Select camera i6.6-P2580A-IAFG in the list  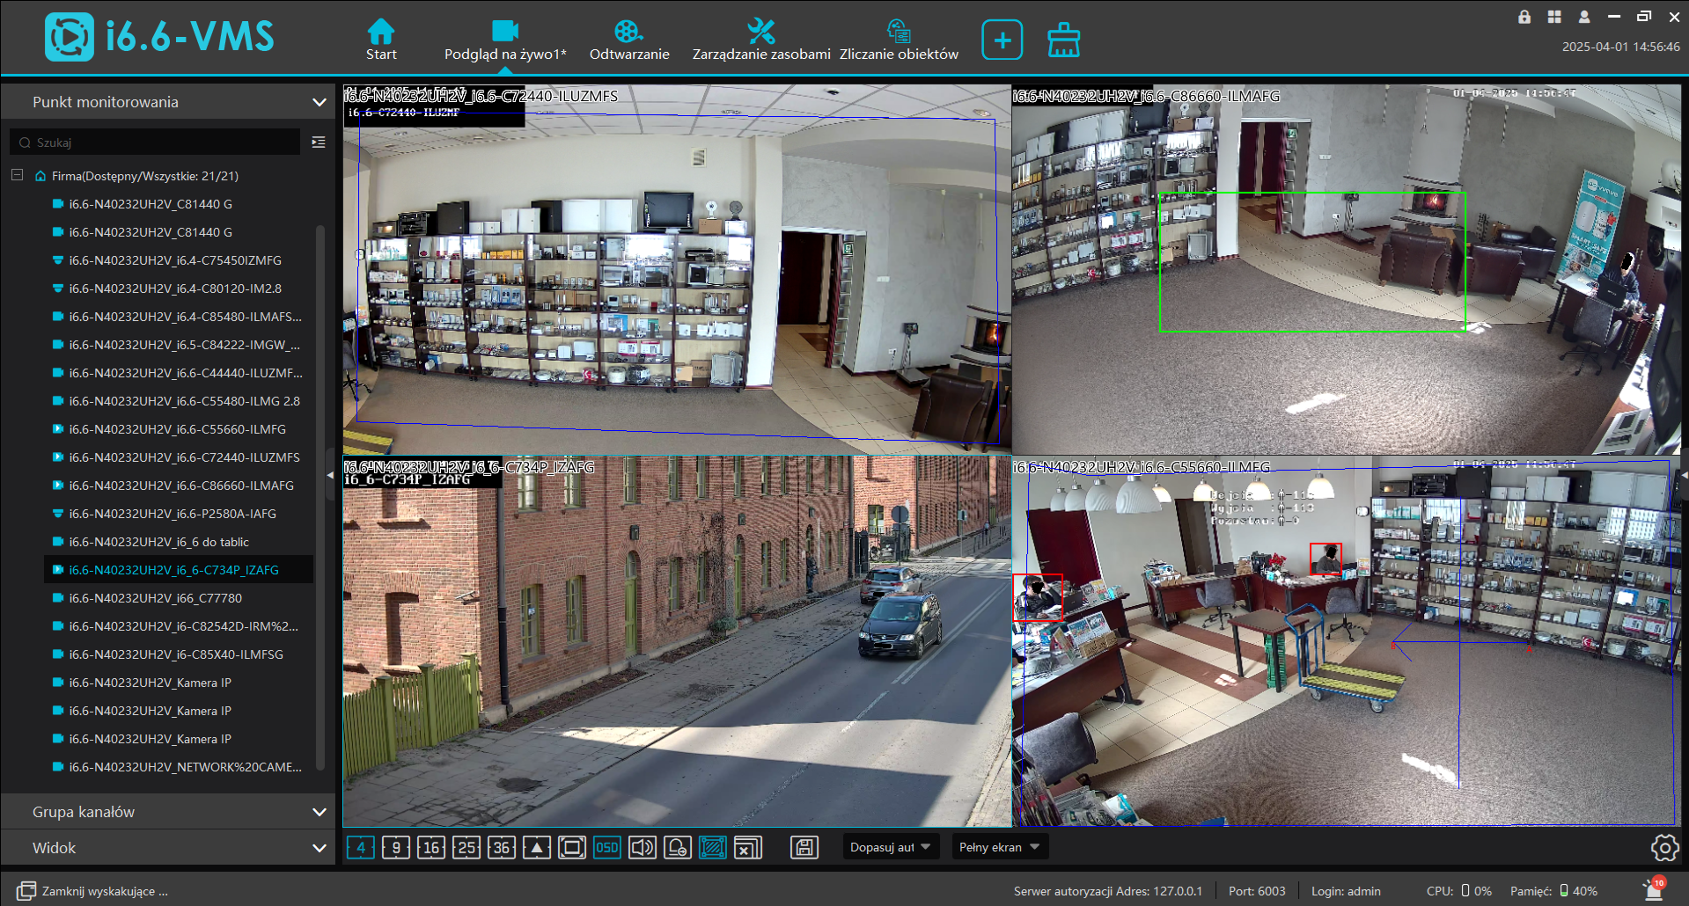pos(173,514)
